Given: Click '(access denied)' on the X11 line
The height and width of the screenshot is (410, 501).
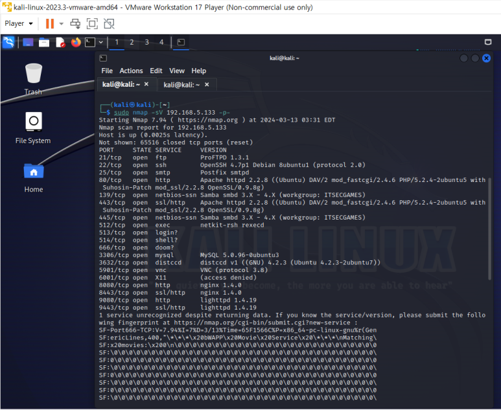Looking at the screenshot, I should 228,277.
